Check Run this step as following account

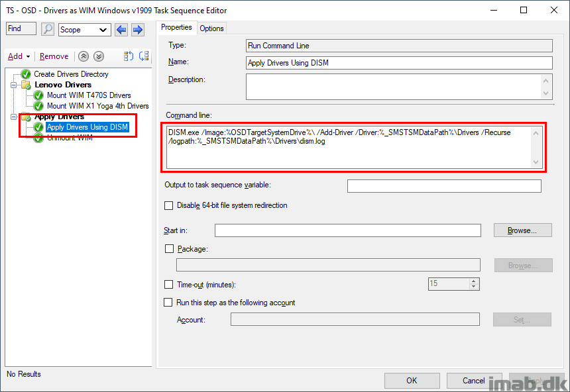[168, 302]
